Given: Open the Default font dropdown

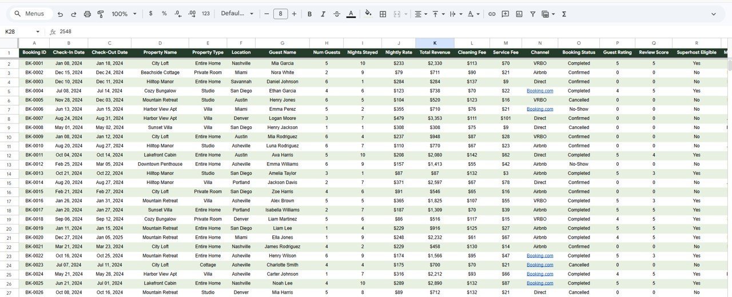Looking at the screenshot, I should pos(237,14).
